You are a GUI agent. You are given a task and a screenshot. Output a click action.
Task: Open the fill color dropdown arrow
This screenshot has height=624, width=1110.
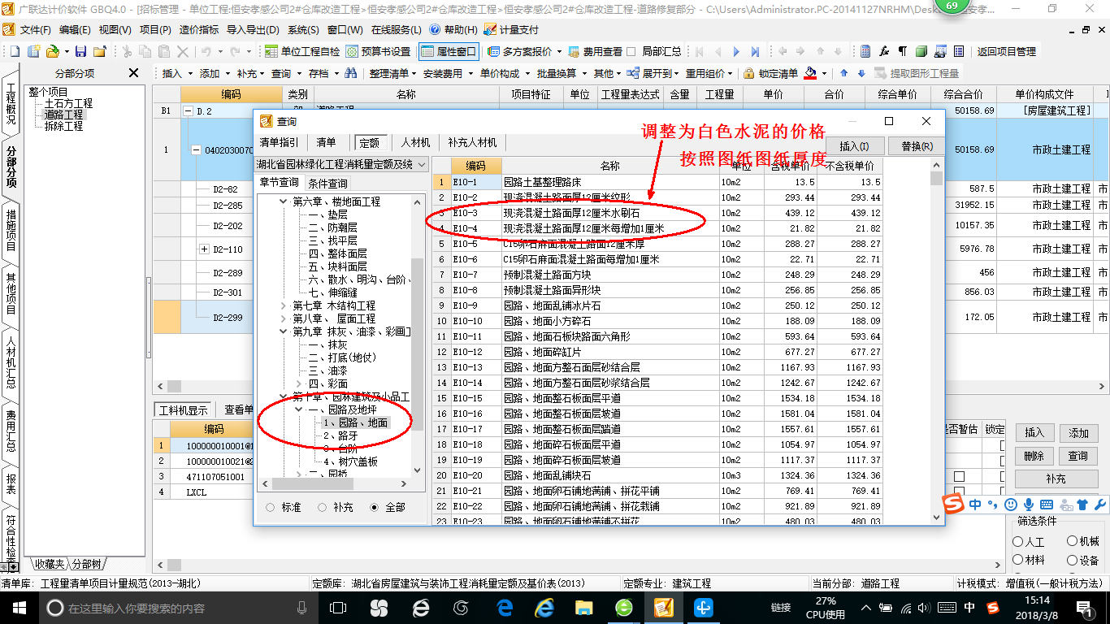[x=823, y=73]
